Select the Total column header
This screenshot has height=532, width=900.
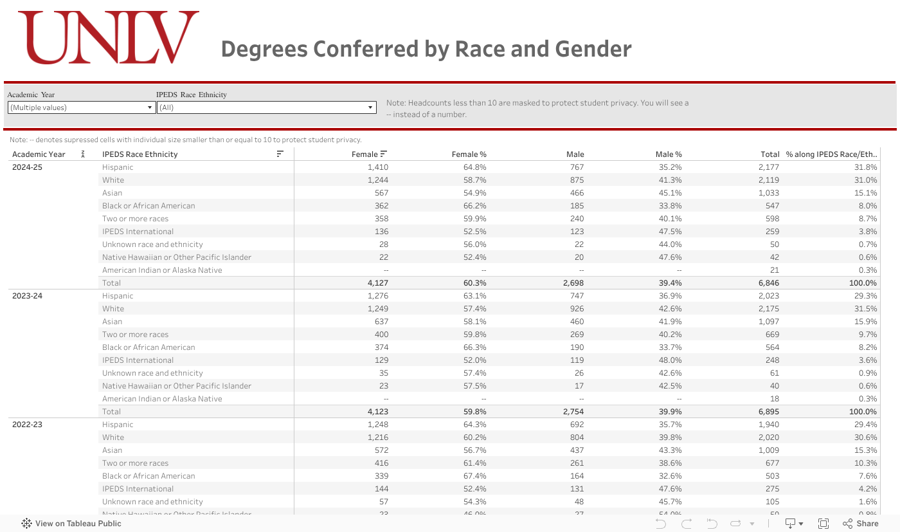[770, 154]
